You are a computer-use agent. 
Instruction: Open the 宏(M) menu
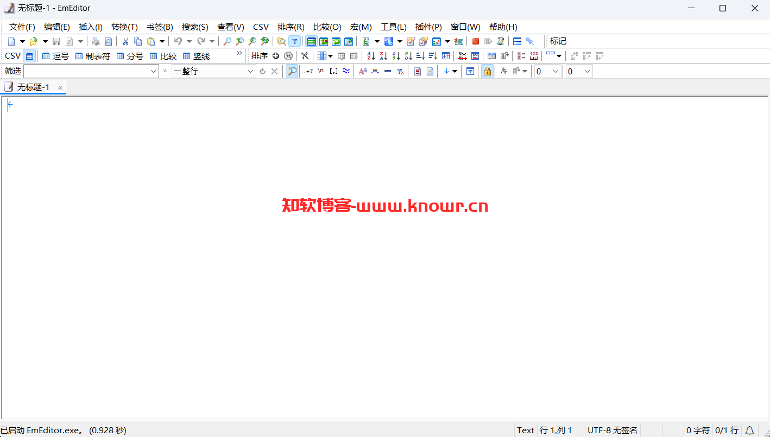(361, 27)
